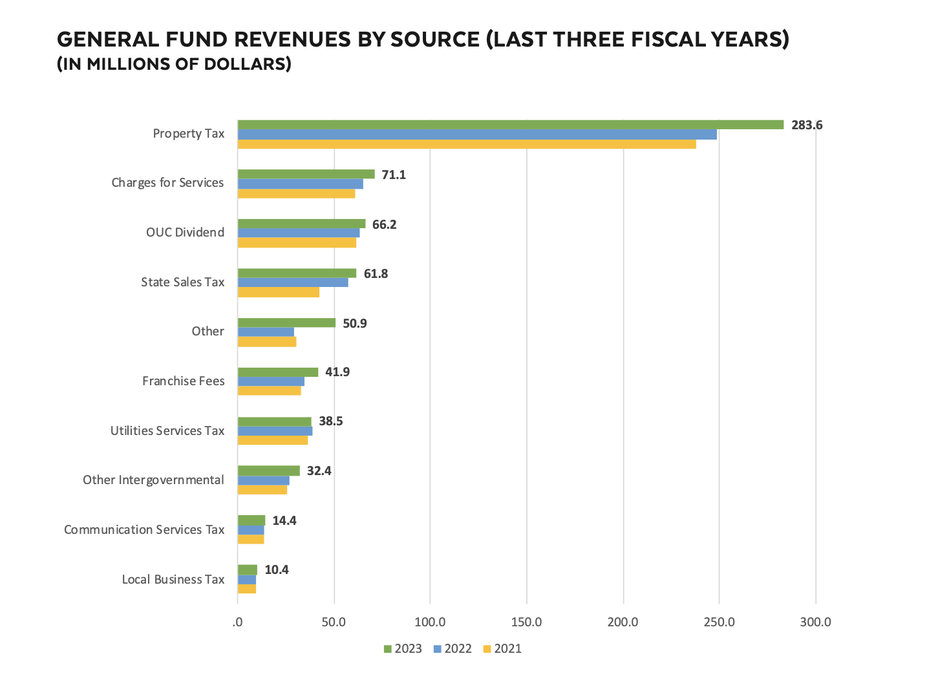Select the yellow 2021 Property Tax bar
The image size is (949, 689).
pos(467,144)
